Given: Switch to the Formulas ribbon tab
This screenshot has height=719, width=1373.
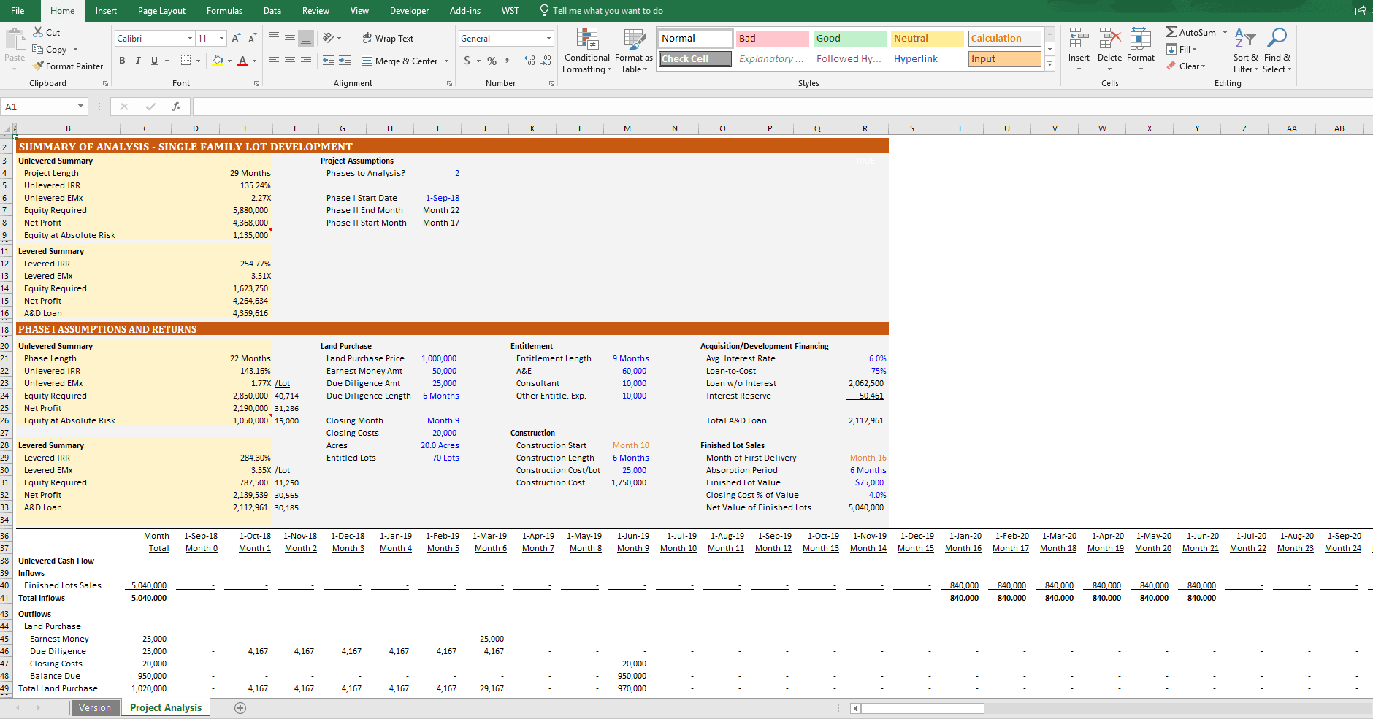Looking at the screenshot, I should 224,10.
